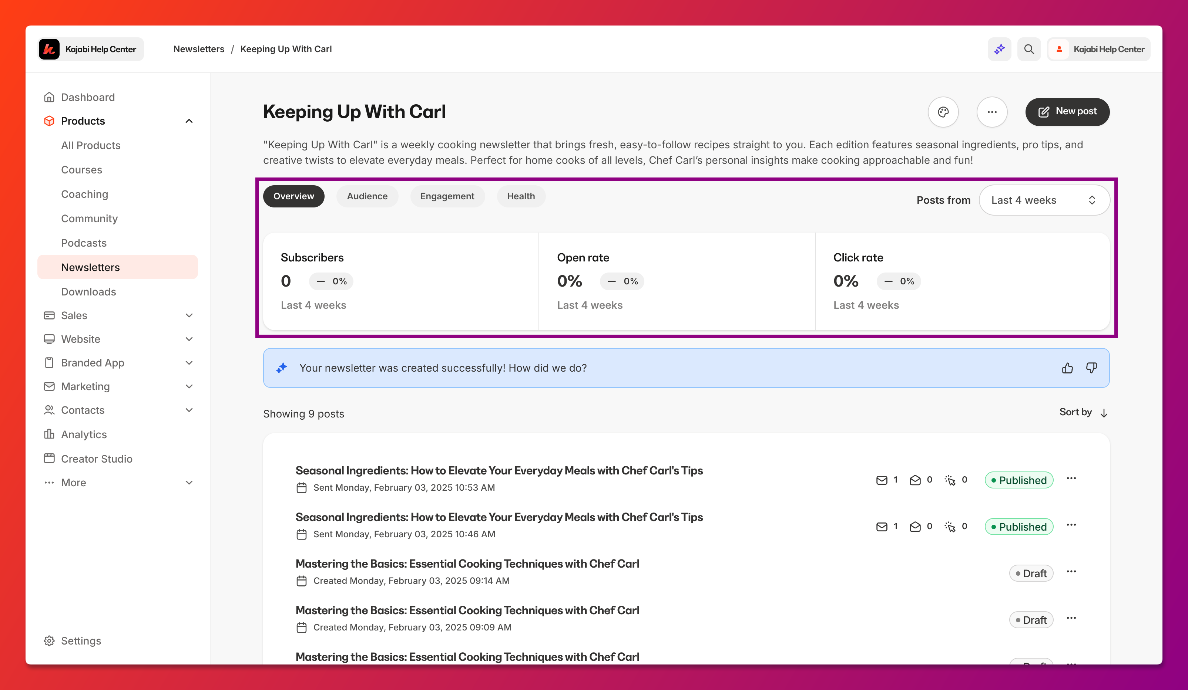Open Community in sidebar

point(89,219)
